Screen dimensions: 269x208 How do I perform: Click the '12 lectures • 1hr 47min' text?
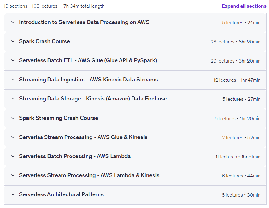click(x=237, y=80)
